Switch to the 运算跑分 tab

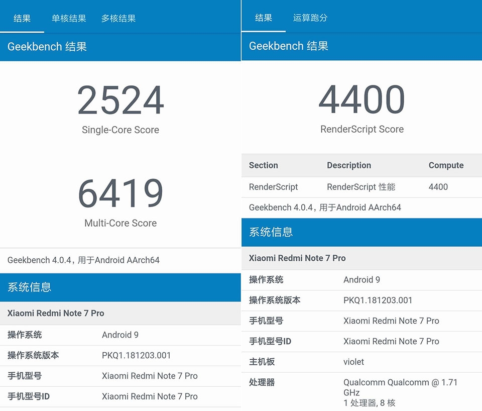pyautogui.click(x=310, y=18)
